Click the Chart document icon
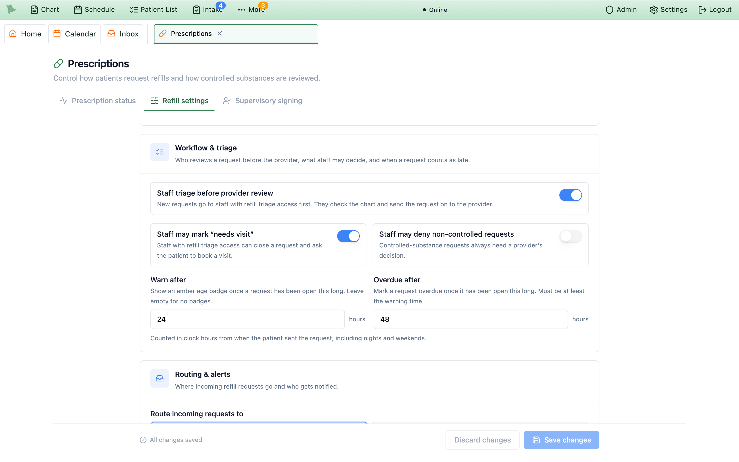The width and height of the screenshot is (739, 462). (x=34, y=10)
